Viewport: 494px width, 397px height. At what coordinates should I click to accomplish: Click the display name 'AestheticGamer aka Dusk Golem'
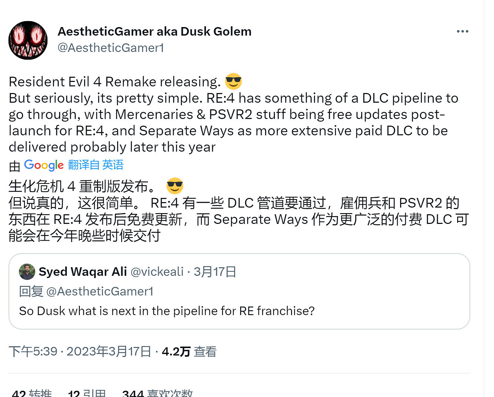(154, 32)
